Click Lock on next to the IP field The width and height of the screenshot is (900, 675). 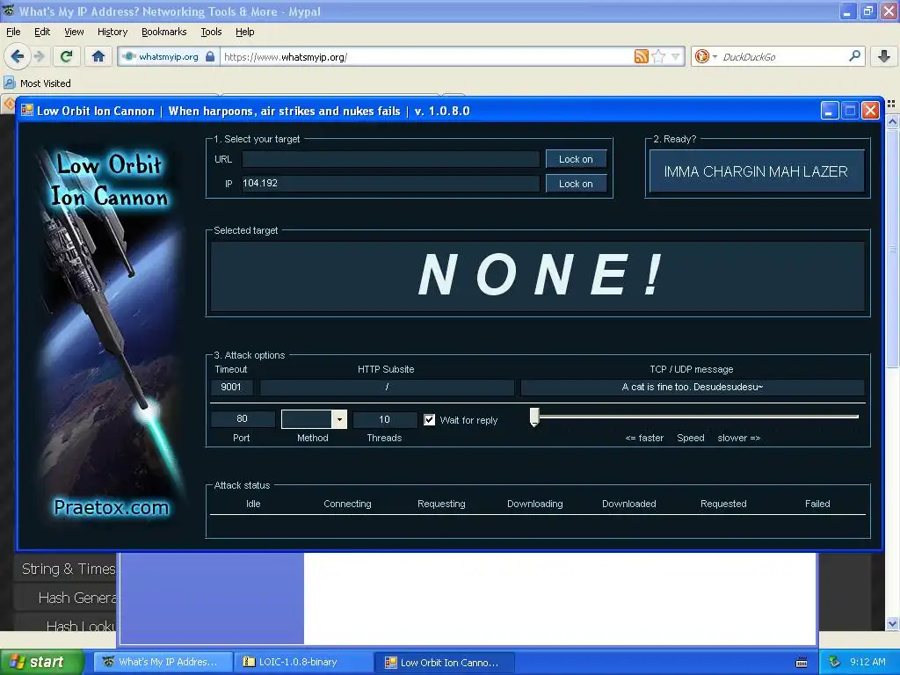pos(576,184)
